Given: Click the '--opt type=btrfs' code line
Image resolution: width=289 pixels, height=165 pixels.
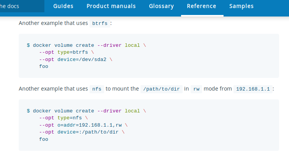Looking at the screenshot, I should click(67, 52).
